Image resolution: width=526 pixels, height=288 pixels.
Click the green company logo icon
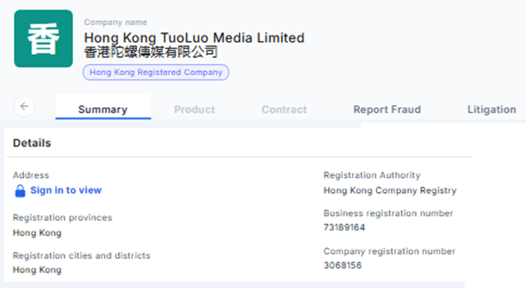43,39
